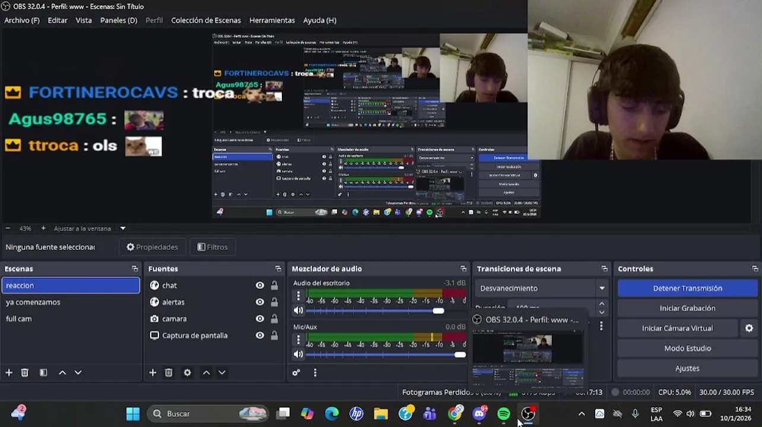Undock the Escenas panel

pyautogui.click(x=135, y=269)
